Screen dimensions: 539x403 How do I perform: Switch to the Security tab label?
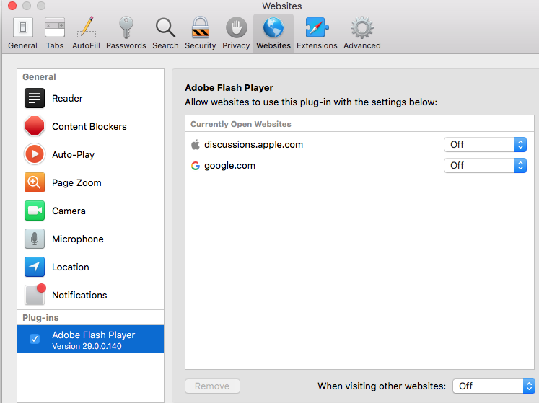(x=201, y=45)
